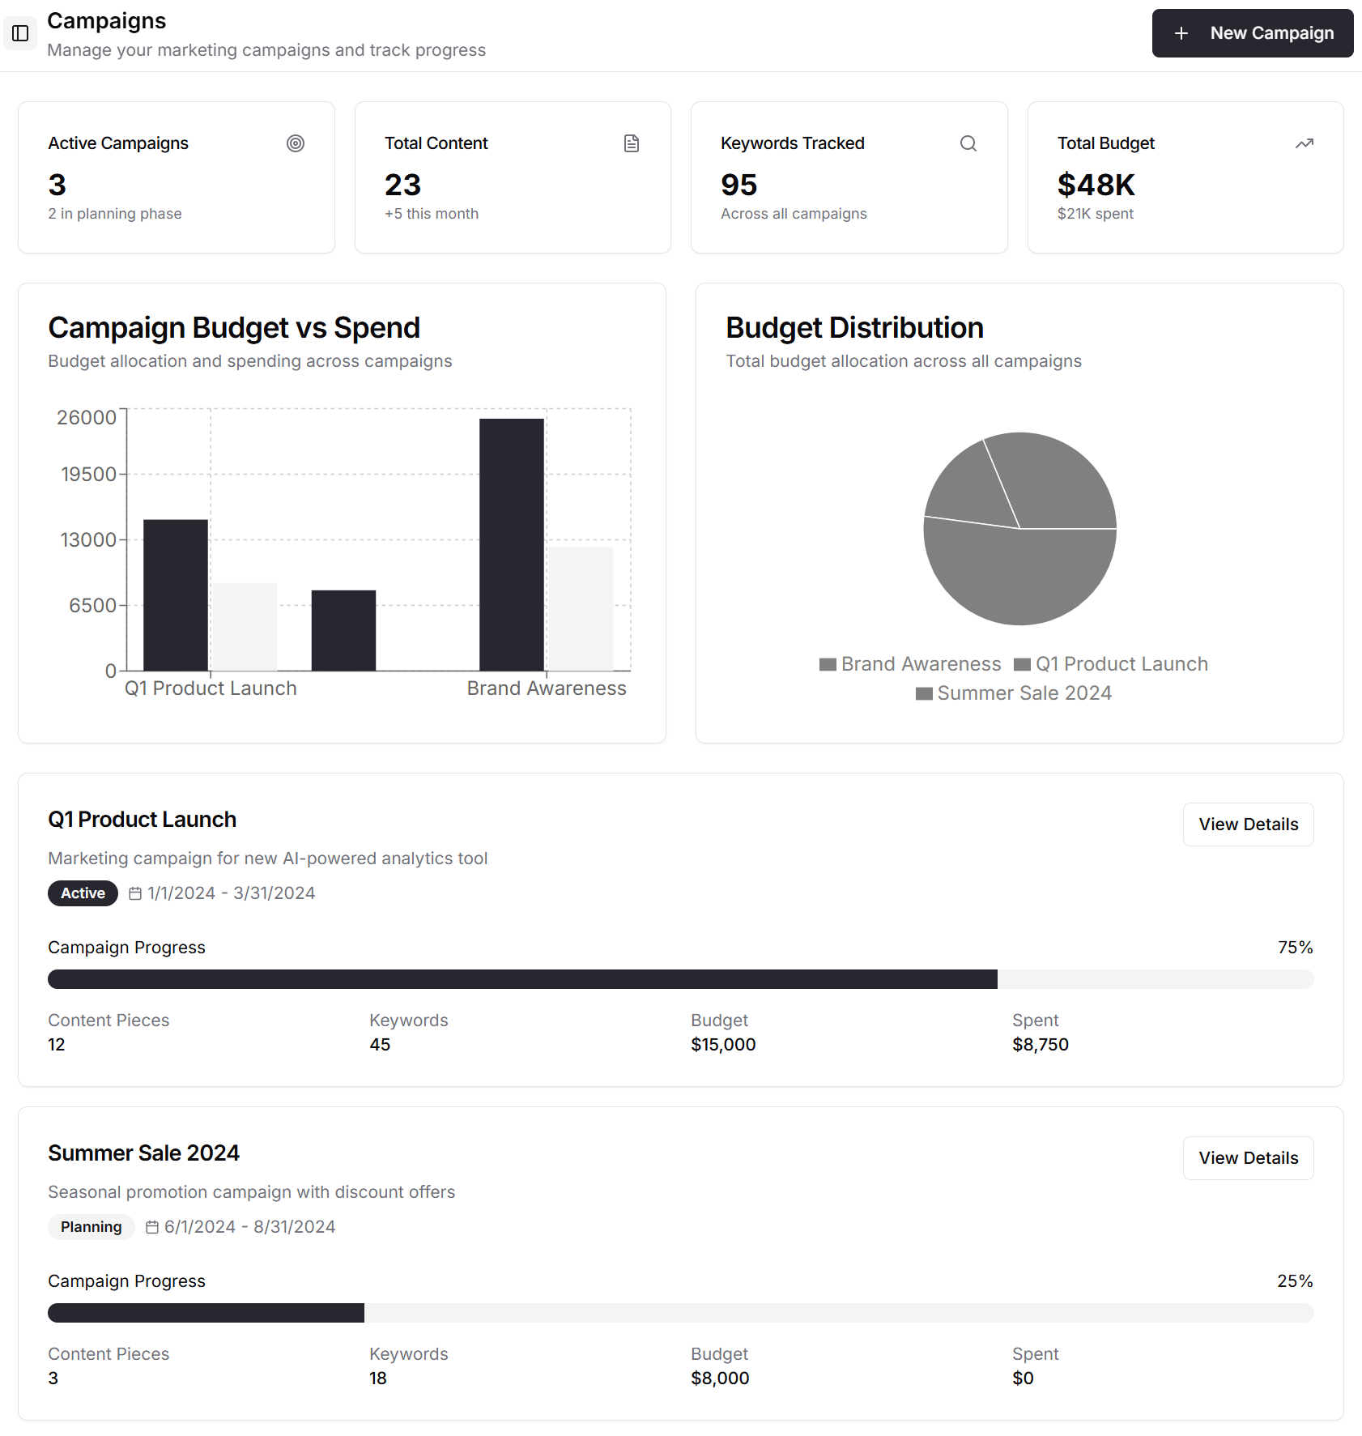The image size is (1362, 1436).
Task: Click the Planning status badge
Action: pyautogui.click(x=91, y=1227)
